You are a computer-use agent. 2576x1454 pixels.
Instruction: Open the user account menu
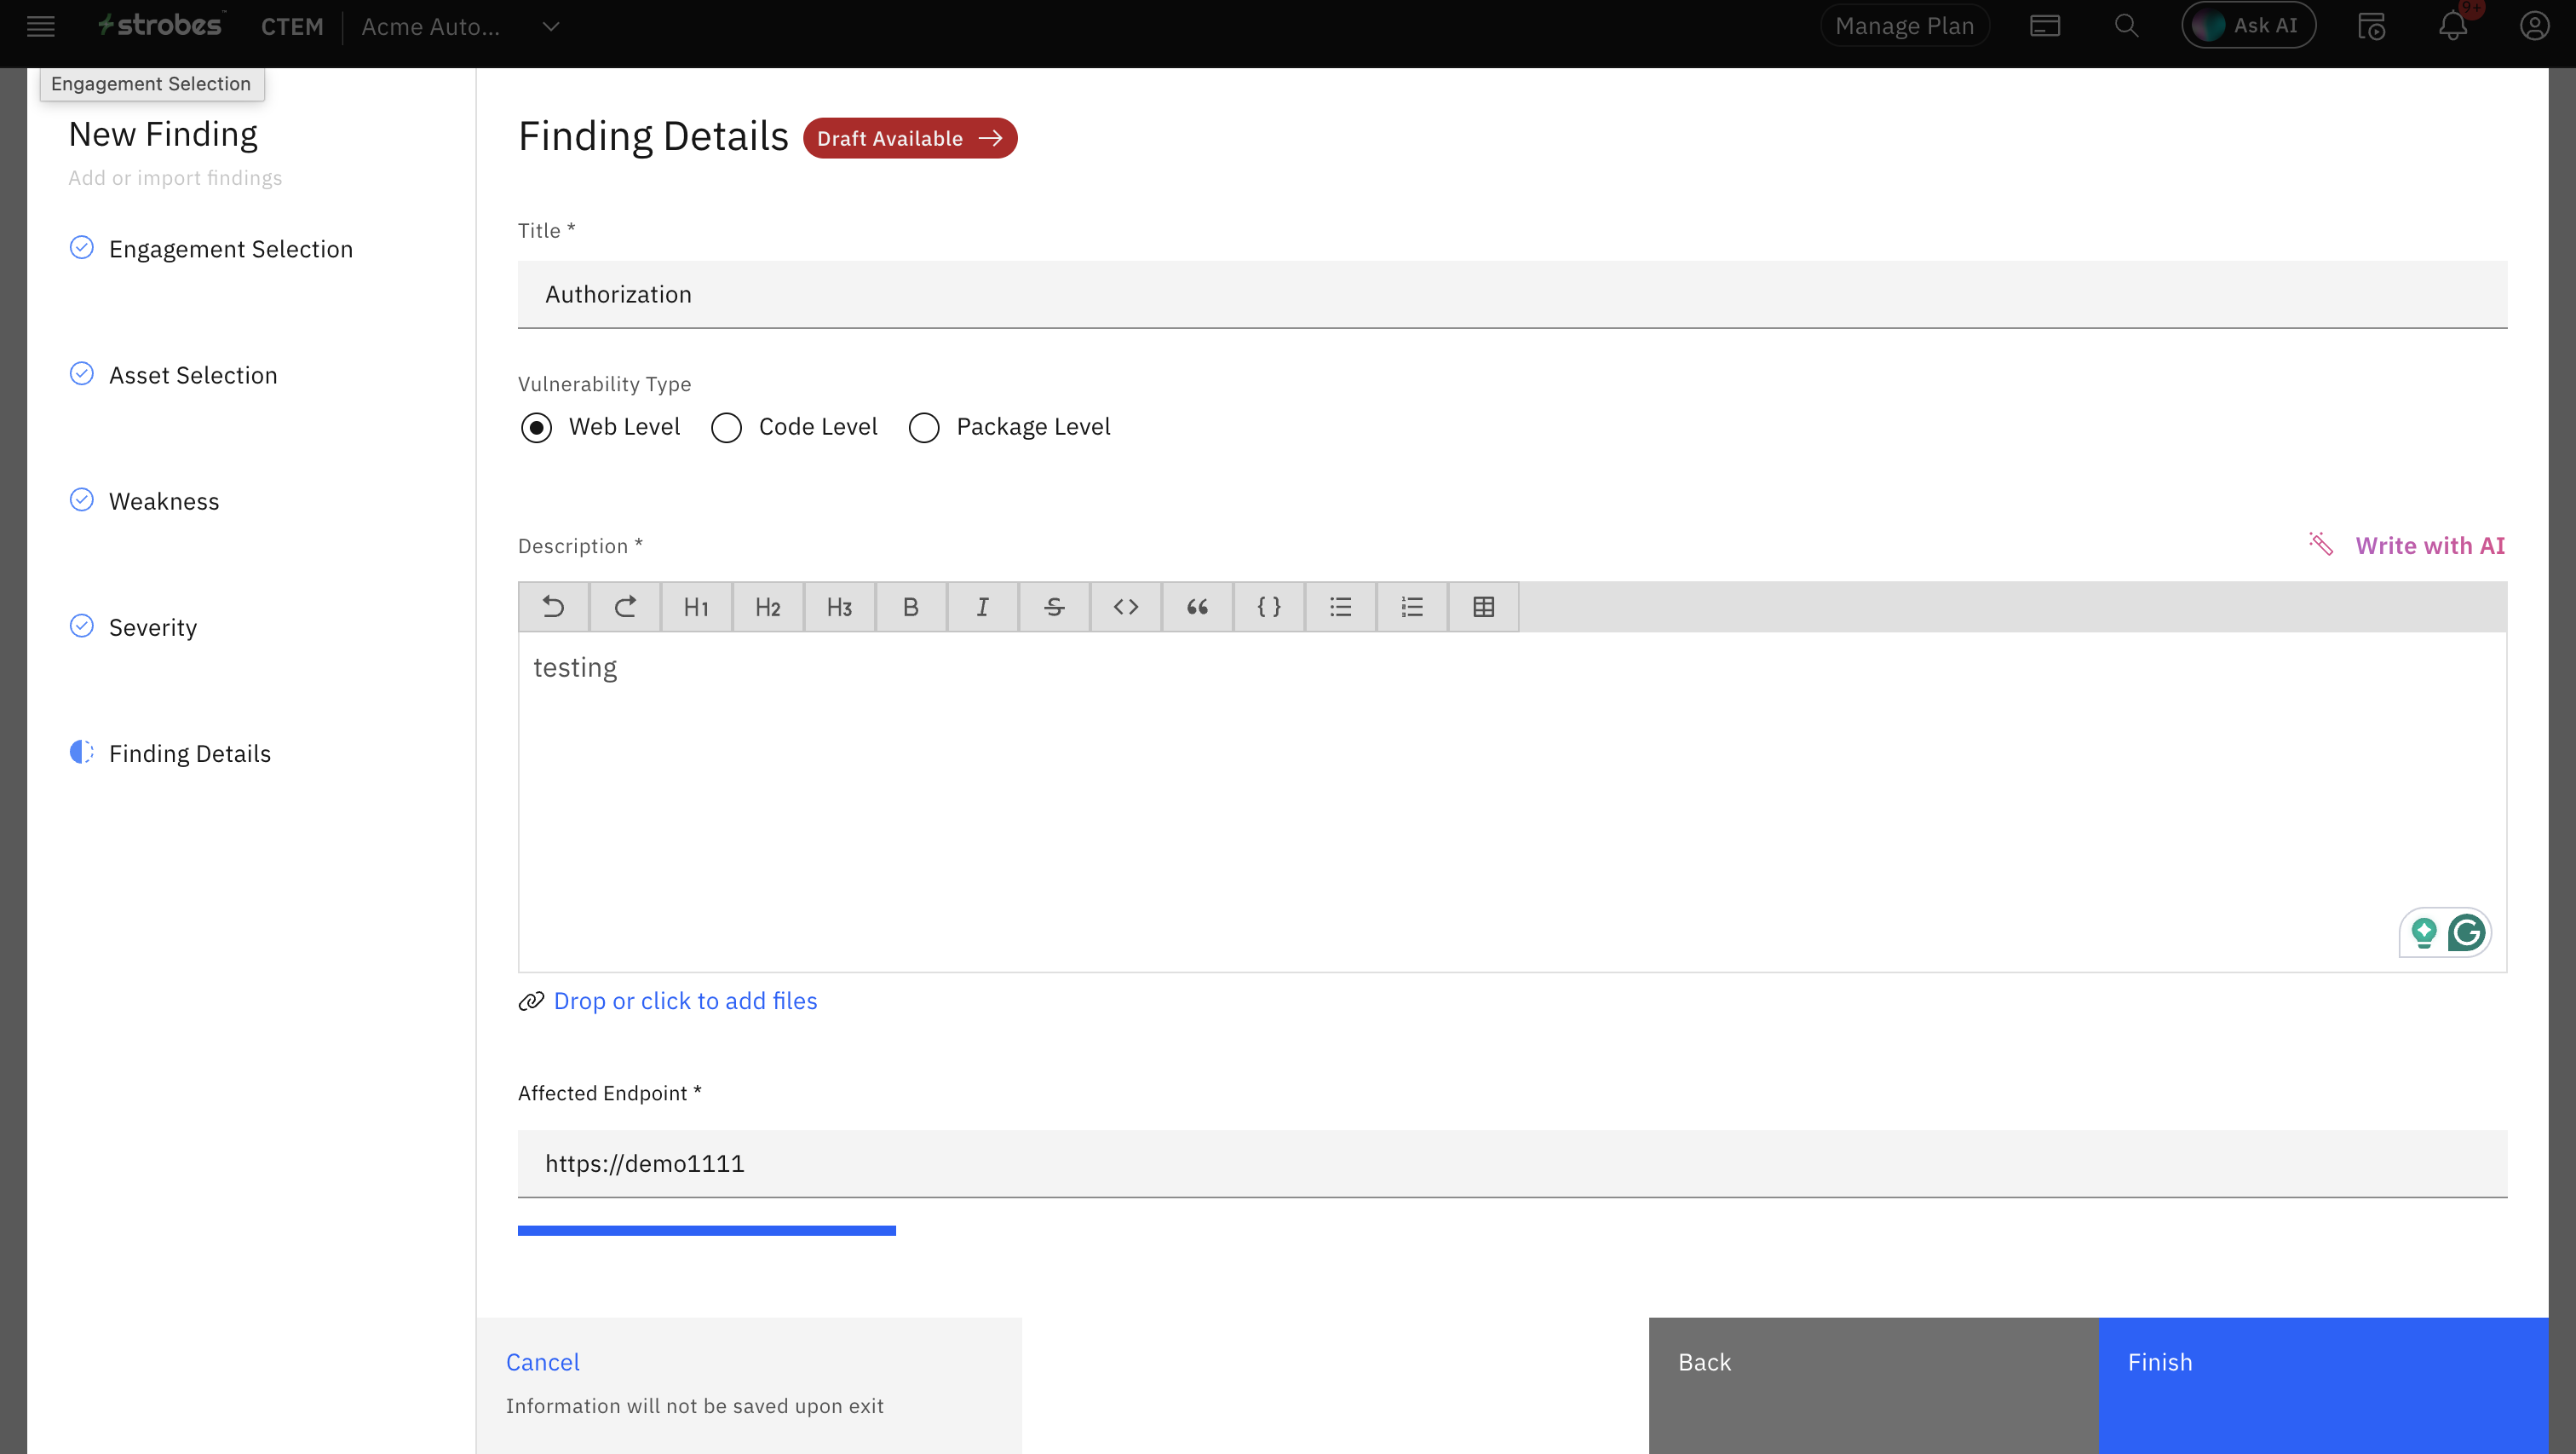2533,26
